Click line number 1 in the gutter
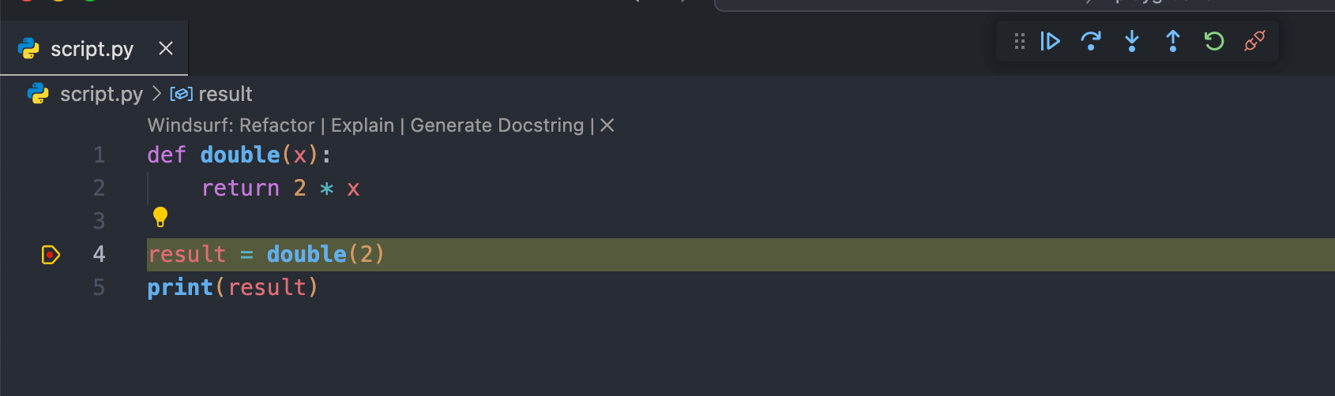This screenshot has width=1335, height=396. click(x=99, y=155)
